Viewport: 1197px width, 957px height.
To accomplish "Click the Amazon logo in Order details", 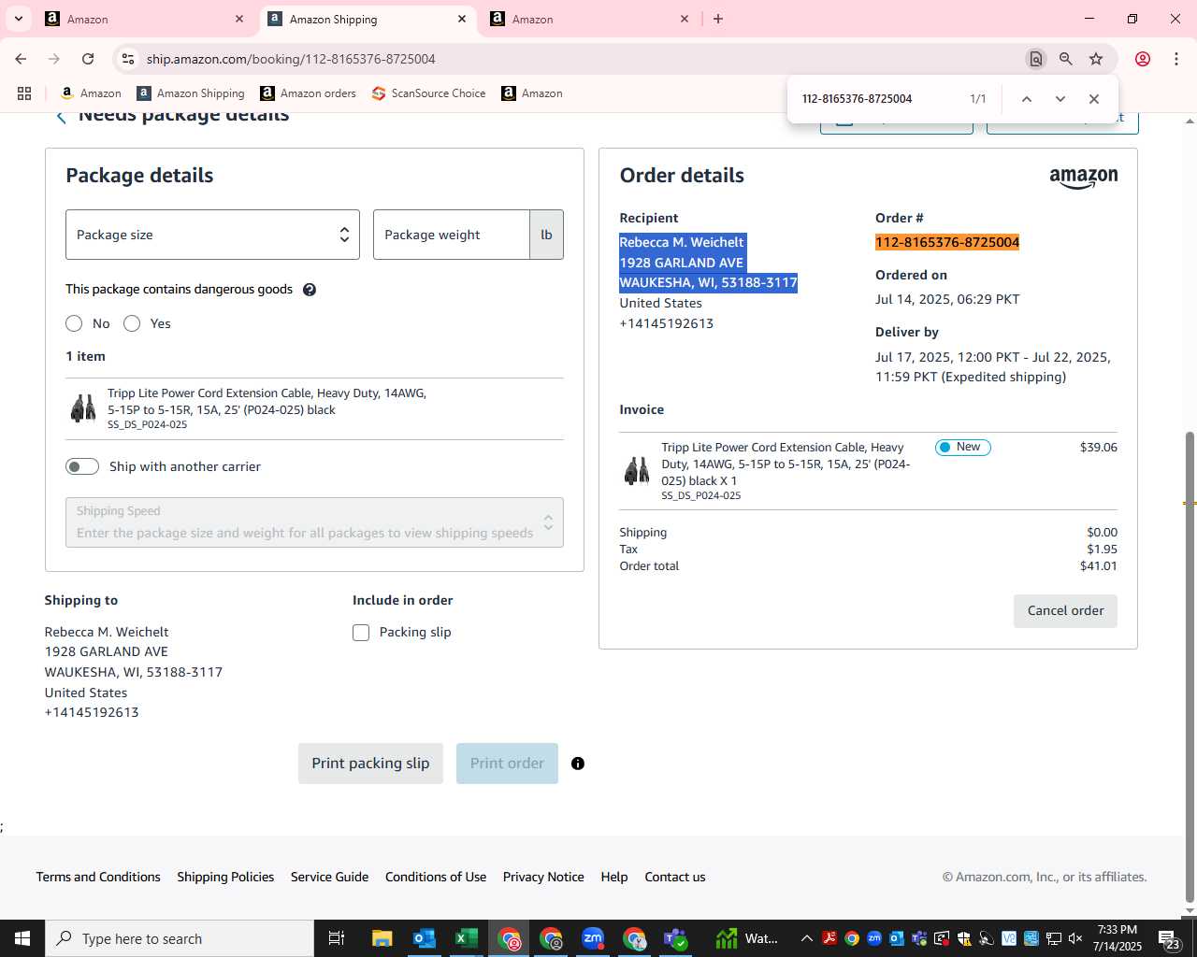I will [x=1083, y=178].
